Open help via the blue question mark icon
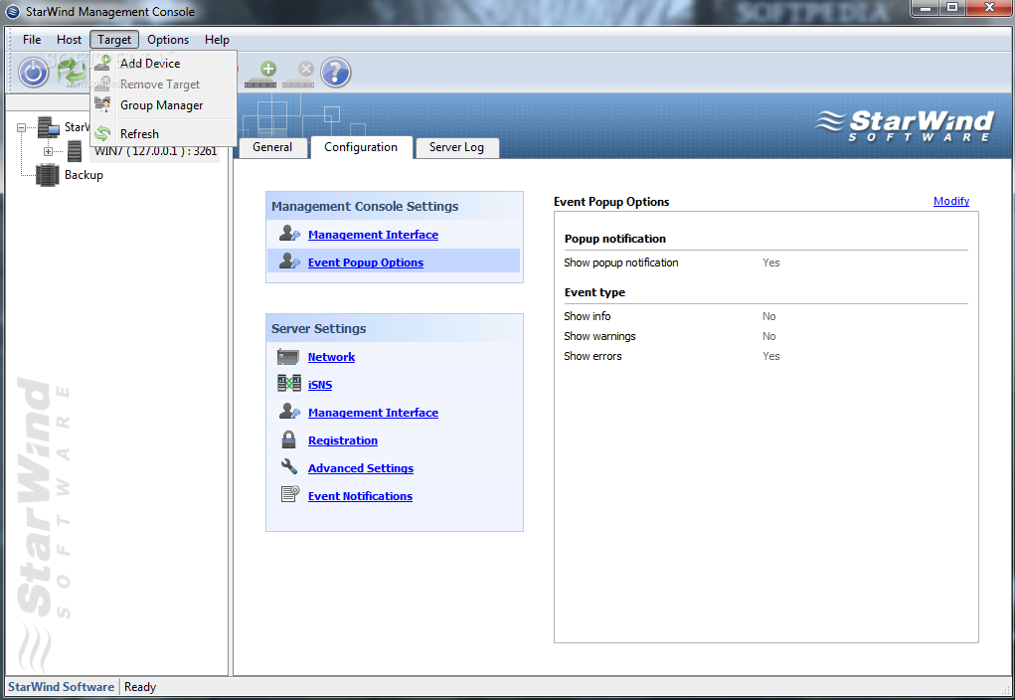The width and height of the screenshot is (1015, 700). tap(335, 72)
